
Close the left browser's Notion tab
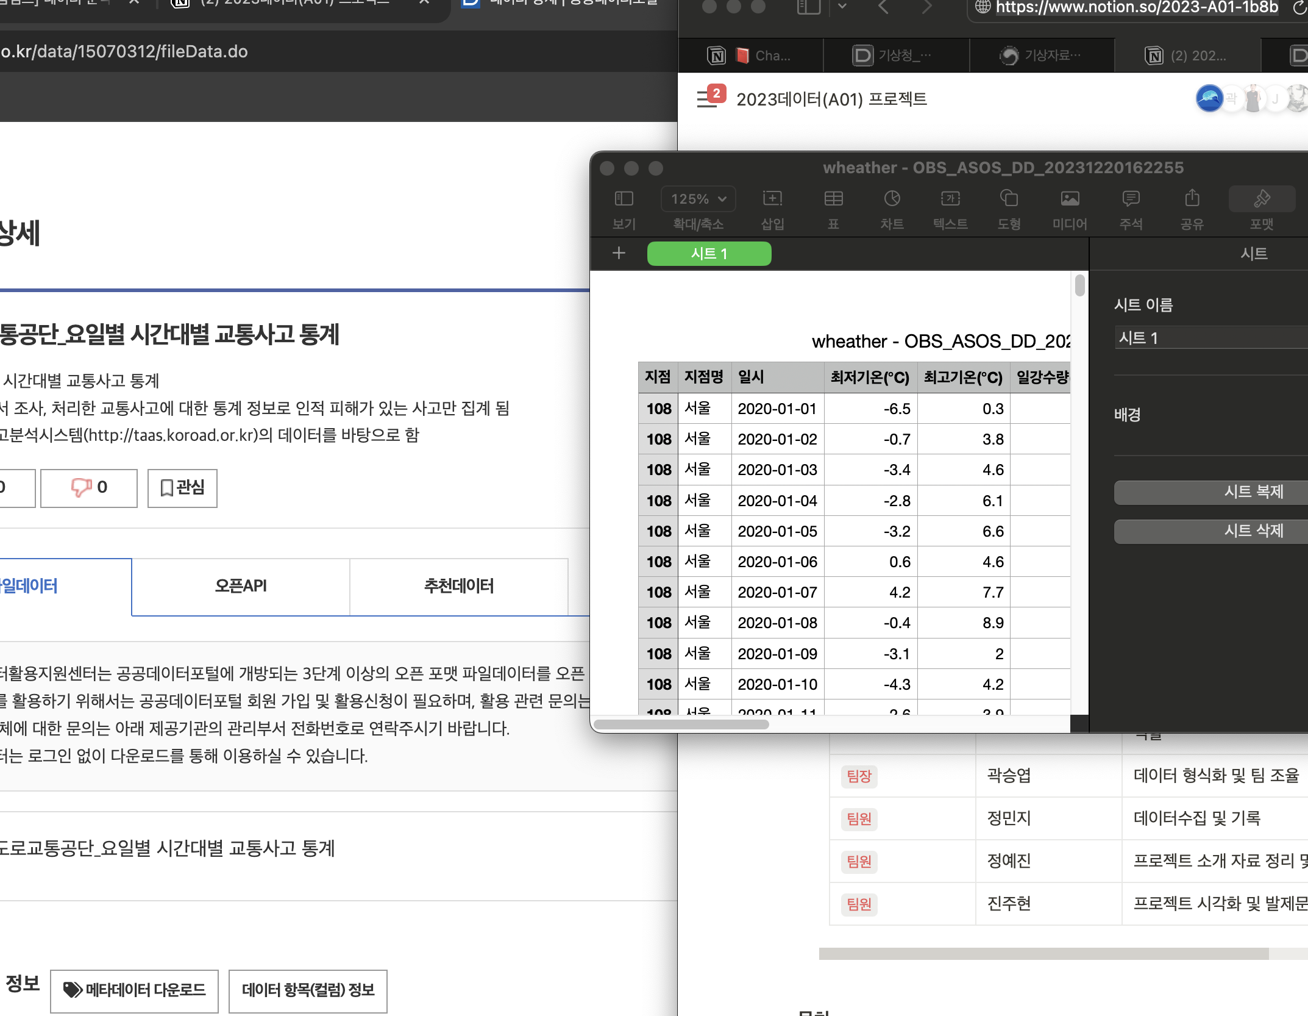pos(425,2)
